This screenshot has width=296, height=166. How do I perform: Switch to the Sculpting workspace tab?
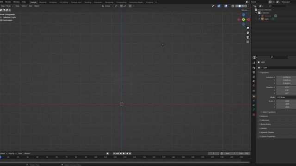pos(53,2)
